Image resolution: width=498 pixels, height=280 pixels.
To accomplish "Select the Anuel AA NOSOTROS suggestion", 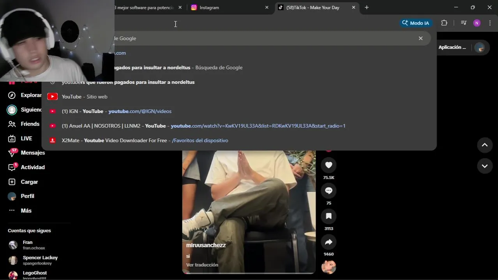I will coord(239,126).
